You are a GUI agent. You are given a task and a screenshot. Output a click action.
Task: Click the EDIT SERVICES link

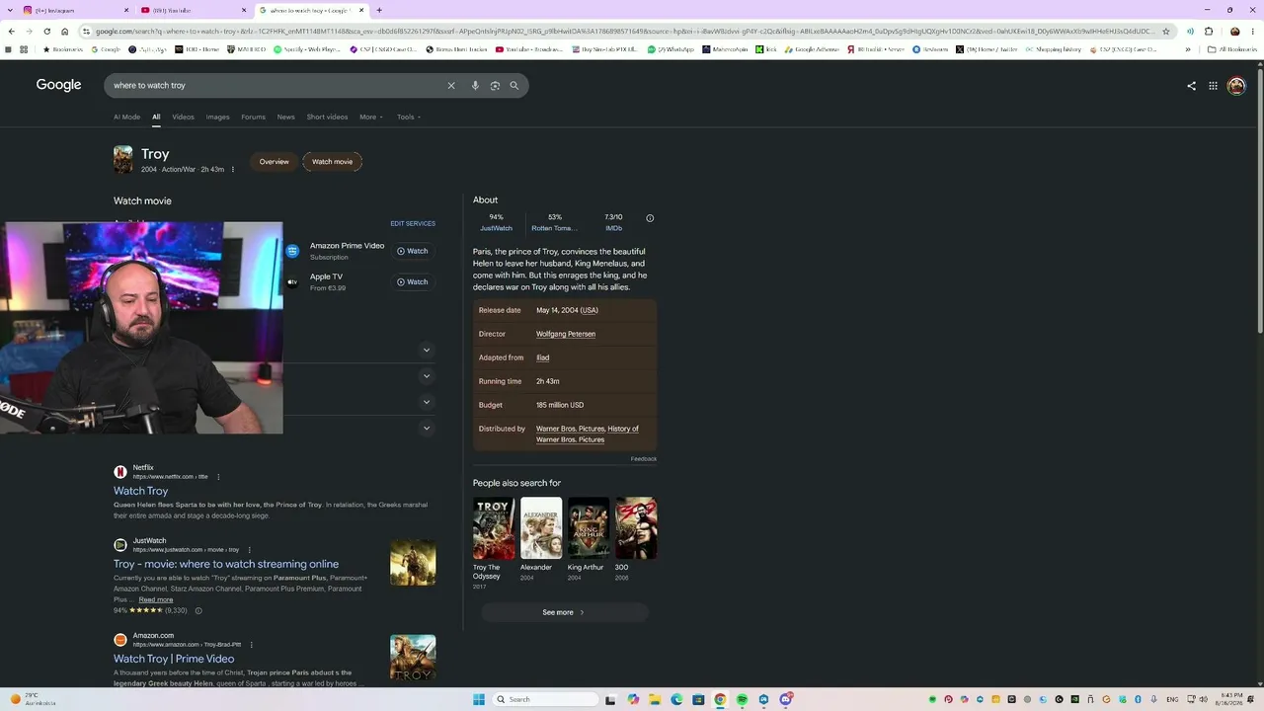pyautogui.click(x=413, y=224)
